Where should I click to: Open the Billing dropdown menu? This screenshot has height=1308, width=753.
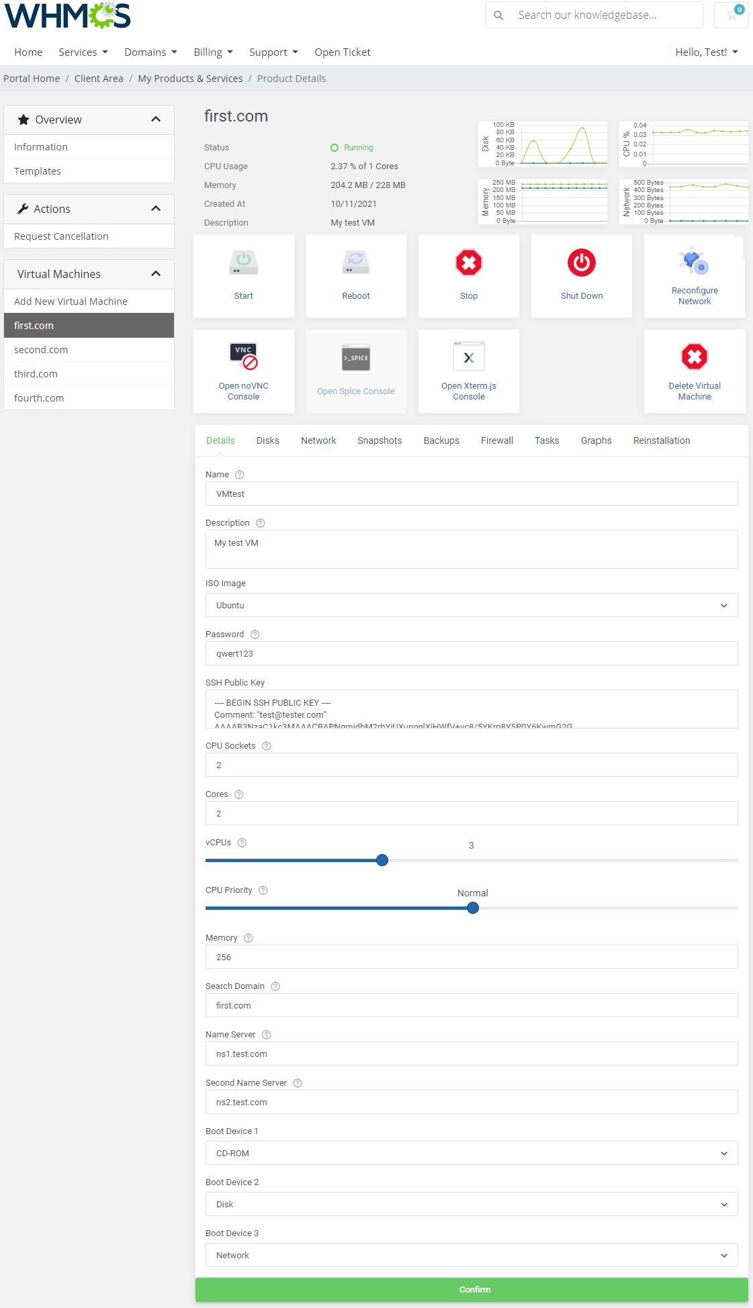[x=213, y=52]
